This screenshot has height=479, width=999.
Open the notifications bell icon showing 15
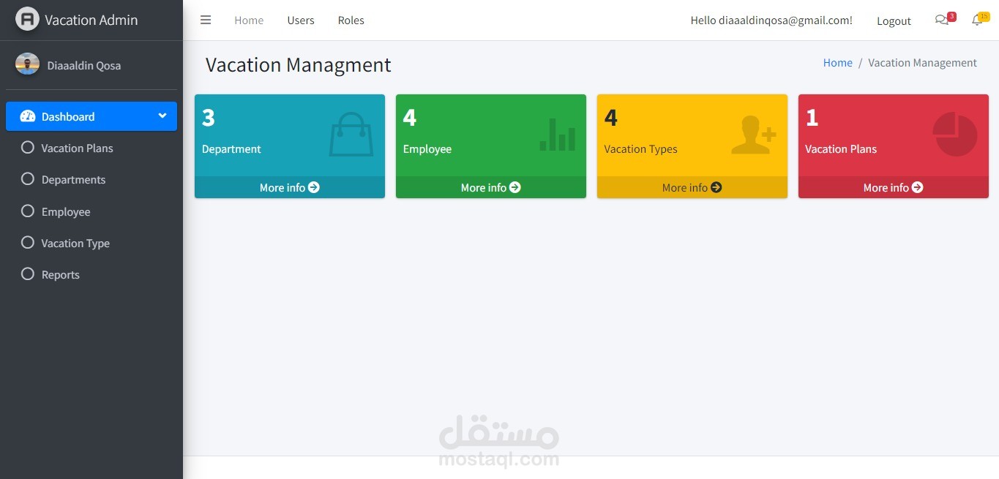(x=976, y=20)
